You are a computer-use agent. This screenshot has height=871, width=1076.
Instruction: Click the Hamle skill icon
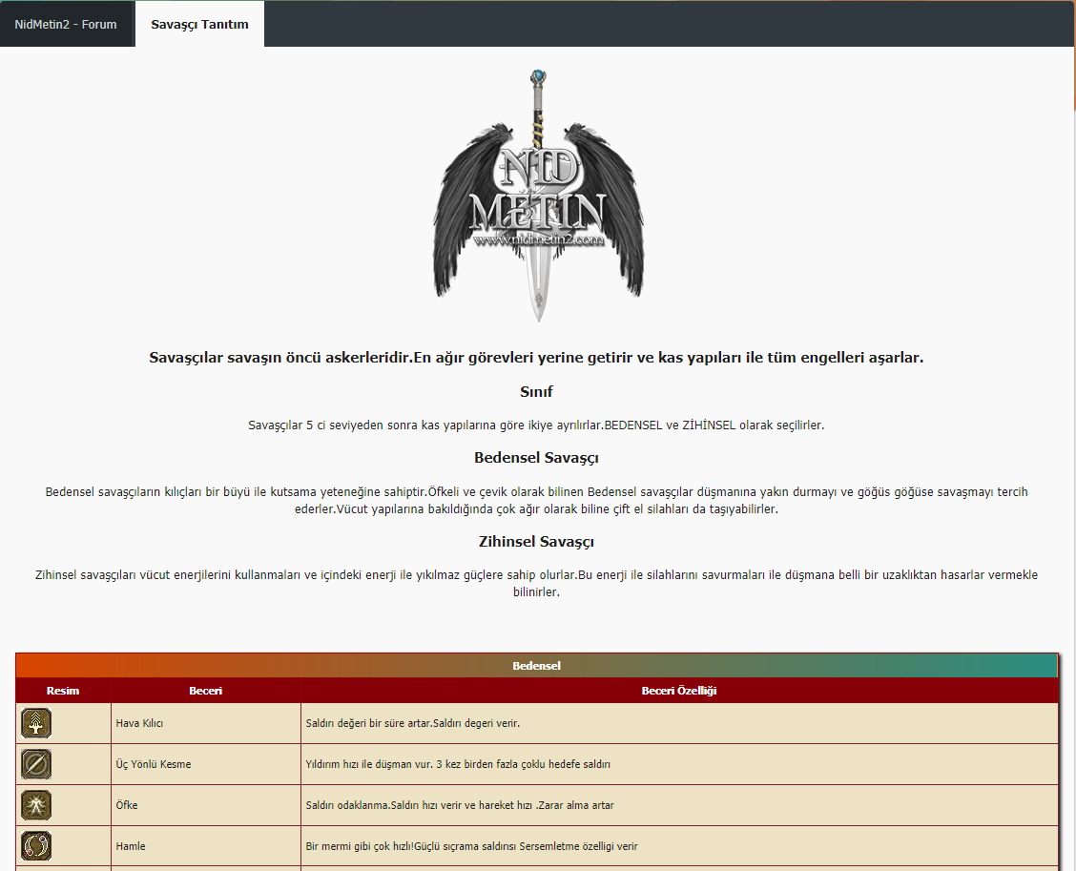coord(36,846)
